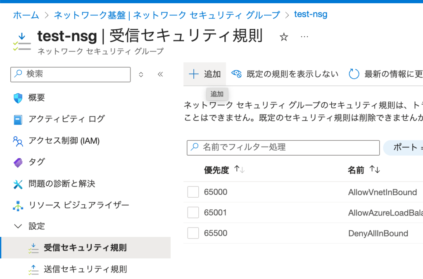Hide default rules via 既定の規則を表示しない
This screenshot has height=279, width=423.
pyautogui.click(x=285, y=74)
